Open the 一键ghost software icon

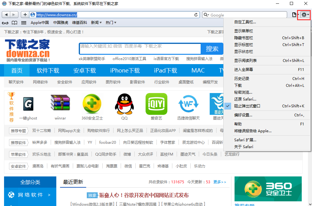(x=28, y=104)
